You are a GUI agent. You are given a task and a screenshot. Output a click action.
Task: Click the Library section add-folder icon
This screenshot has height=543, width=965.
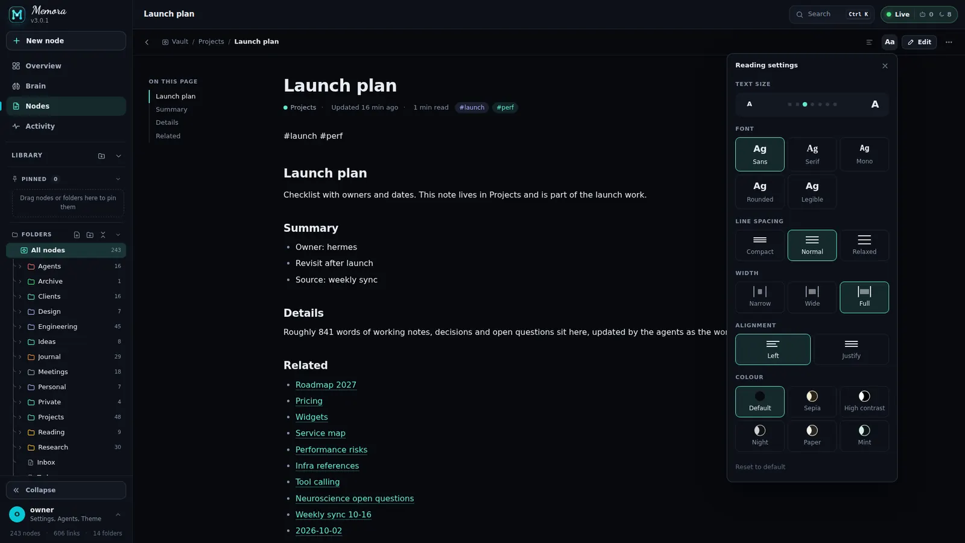[101, 156]
